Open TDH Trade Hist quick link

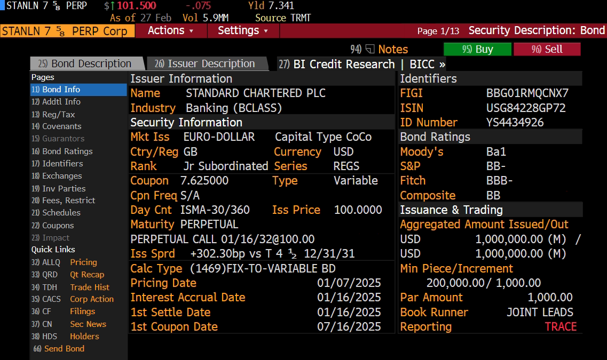click(70, 287)
